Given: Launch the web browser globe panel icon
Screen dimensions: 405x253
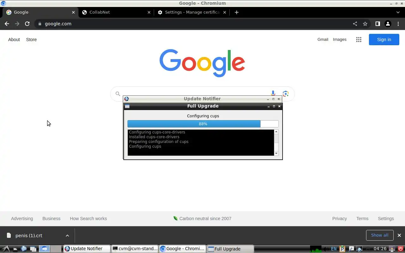Looking at the screenshot, I should tap(24, 249).
